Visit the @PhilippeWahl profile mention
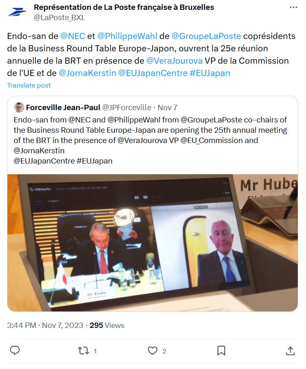The width and height of the screenshot is (306, 369). point(127,36)
